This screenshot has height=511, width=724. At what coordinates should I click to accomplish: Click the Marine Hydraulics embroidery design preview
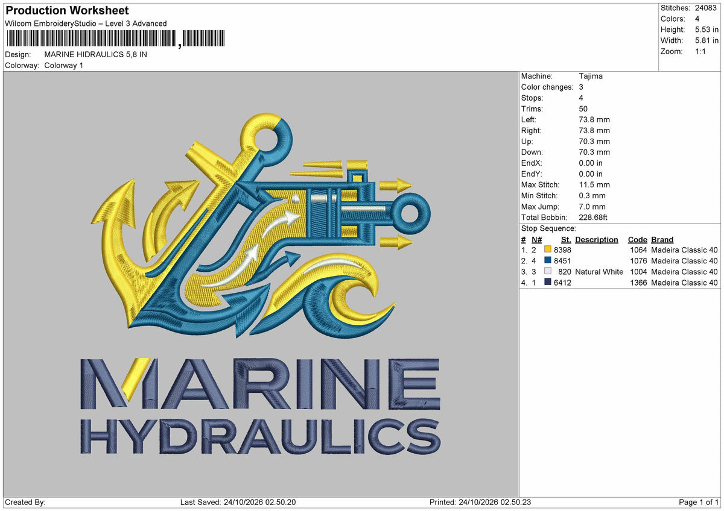(x=261, y=284)
